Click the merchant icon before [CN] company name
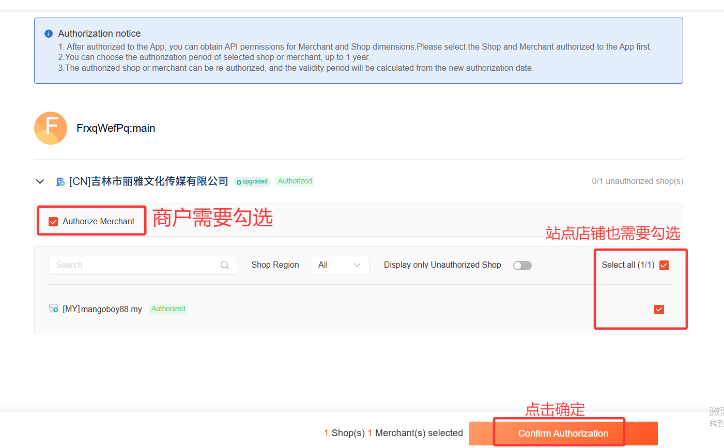This screenshot has width=724, height=448. tap(60, 181)
